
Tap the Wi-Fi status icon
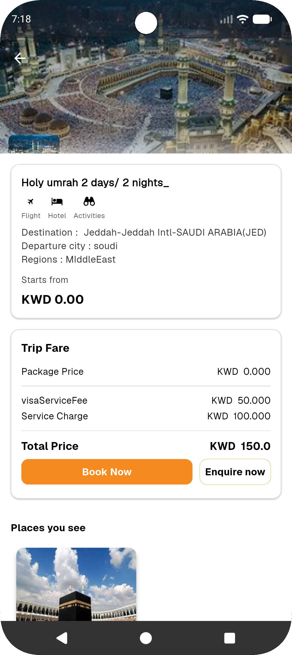[243, 19]
